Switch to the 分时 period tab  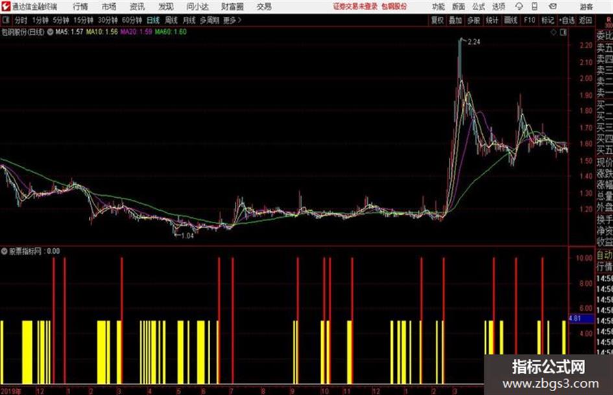(21, 20)
